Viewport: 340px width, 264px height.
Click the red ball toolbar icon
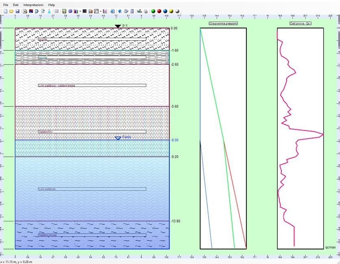159,11
